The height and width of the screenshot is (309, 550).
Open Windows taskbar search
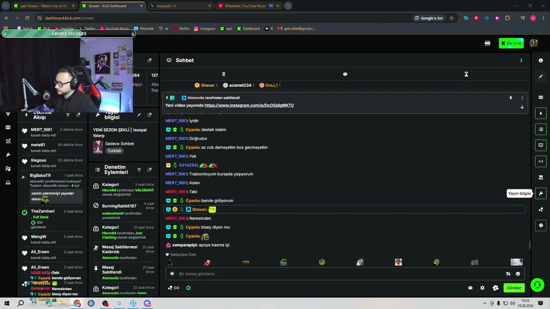click(21, 303)
